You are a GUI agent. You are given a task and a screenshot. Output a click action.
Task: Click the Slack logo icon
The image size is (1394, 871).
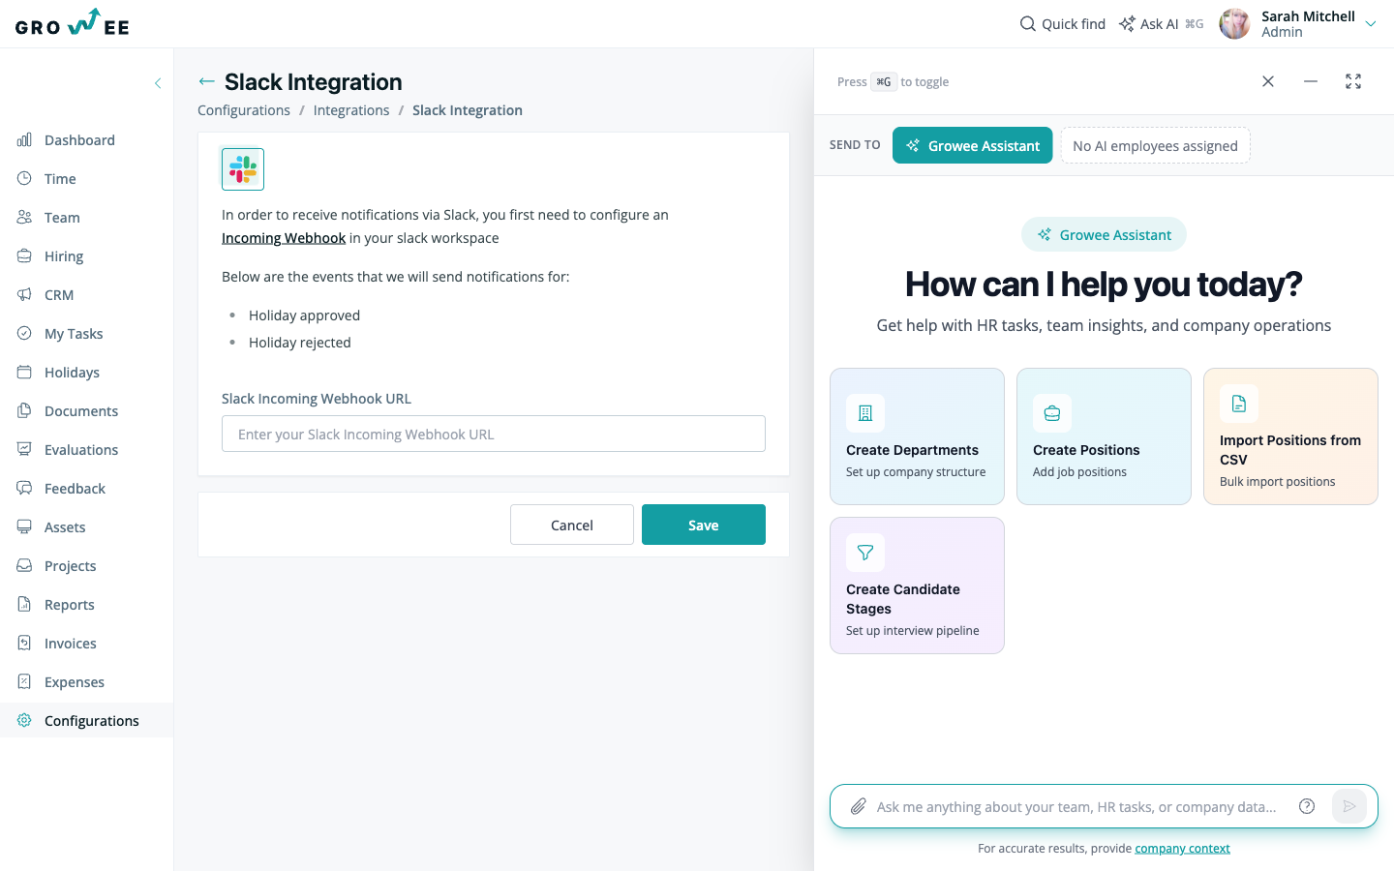[x=243, y=169]
